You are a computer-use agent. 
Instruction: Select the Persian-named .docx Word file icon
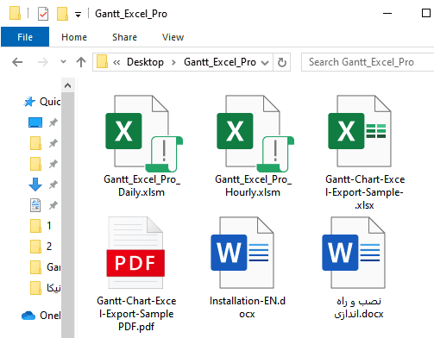tap(354, 253)
